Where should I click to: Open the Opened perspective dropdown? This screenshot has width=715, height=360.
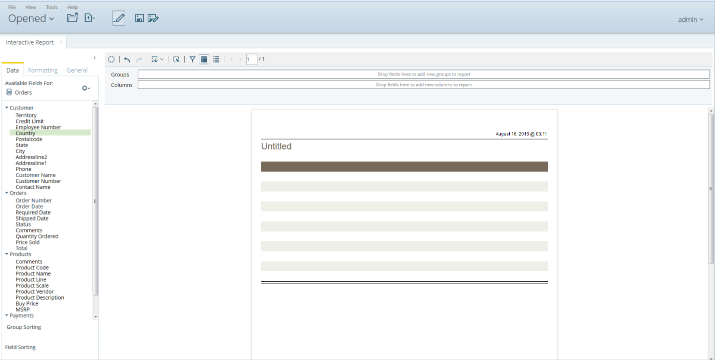tap(31, 18)
